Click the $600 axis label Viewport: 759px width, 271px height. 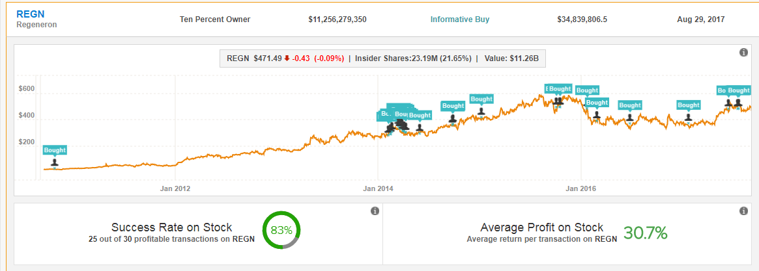tap(27, 90)
